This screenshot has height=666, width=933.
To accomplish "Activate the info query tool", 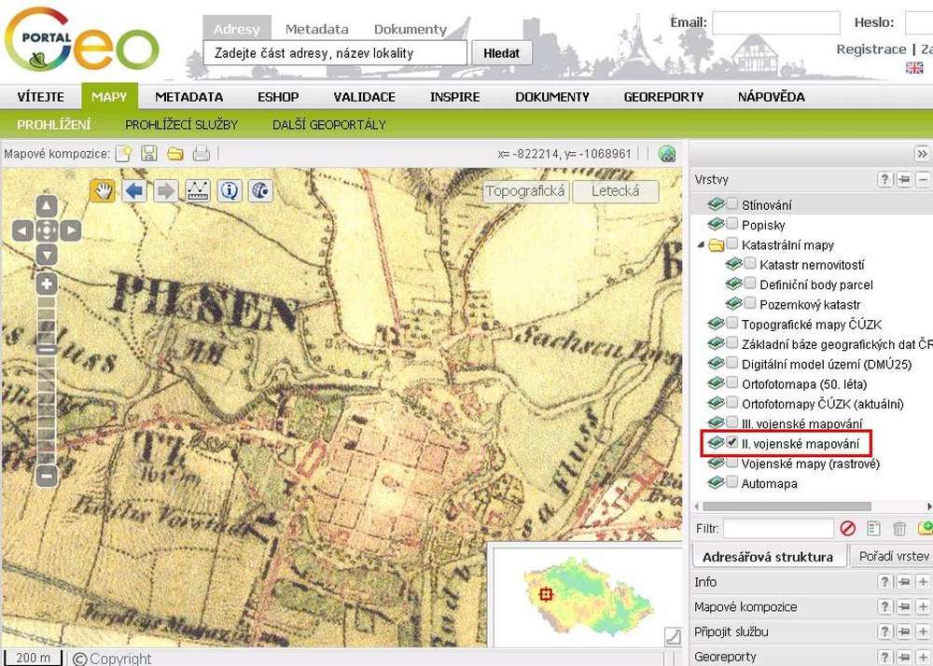I will [230, 191].
